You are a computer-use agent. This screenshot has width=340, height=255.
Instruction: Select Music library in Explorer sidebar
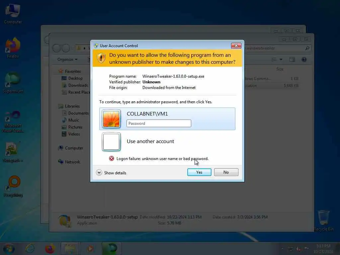[73, 120]
